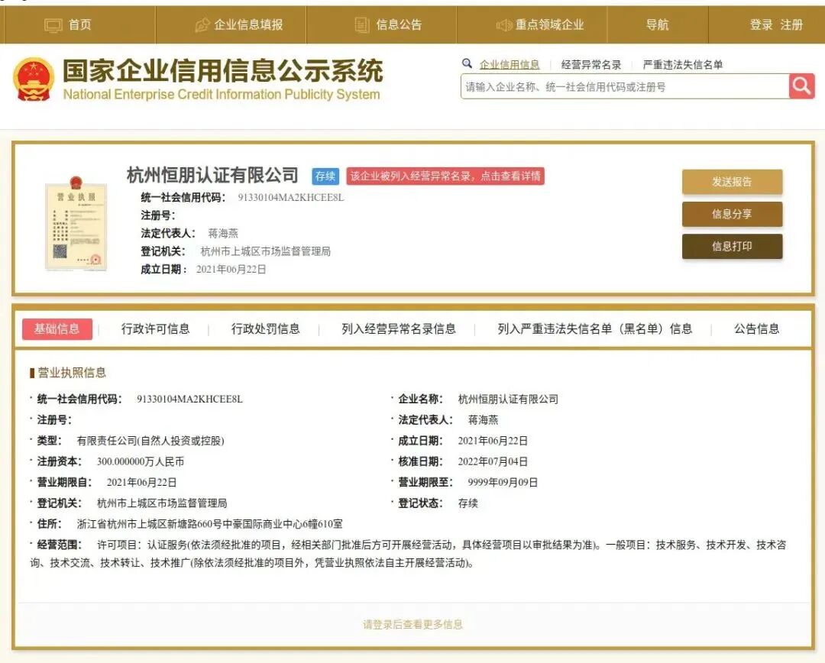Click the business license thumbnail image
The height and width of the screenshot is (663, 825).
76,223
